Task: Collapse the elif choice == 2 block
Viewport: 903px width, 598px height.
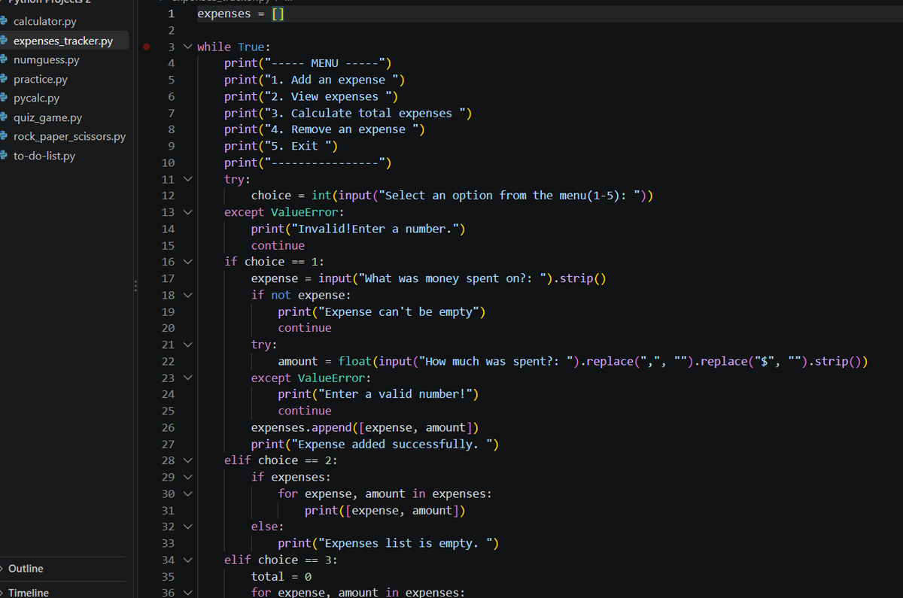Action: coord(187,460)
